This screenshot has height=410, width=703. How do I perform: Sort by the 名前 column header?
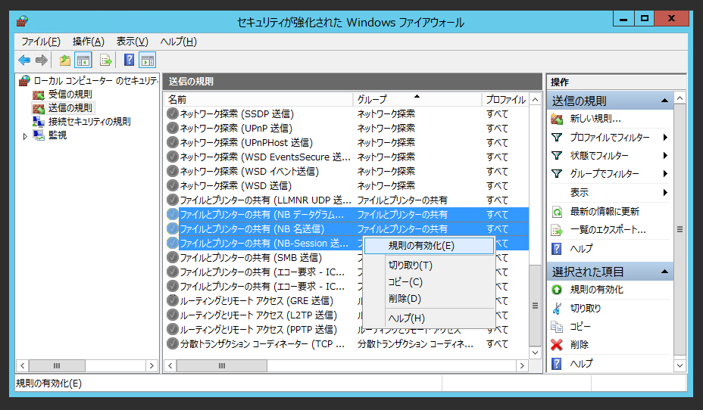click(x=258, y=99)
